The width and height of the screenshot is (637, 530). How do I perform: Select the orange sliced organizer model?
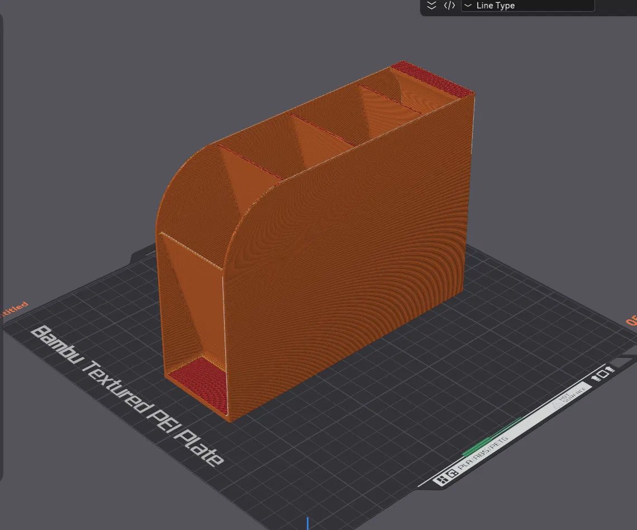pyautogui.click(x=315, y=242)
